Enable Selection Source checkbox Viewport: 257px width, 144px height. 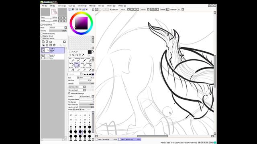coord(42,38)
